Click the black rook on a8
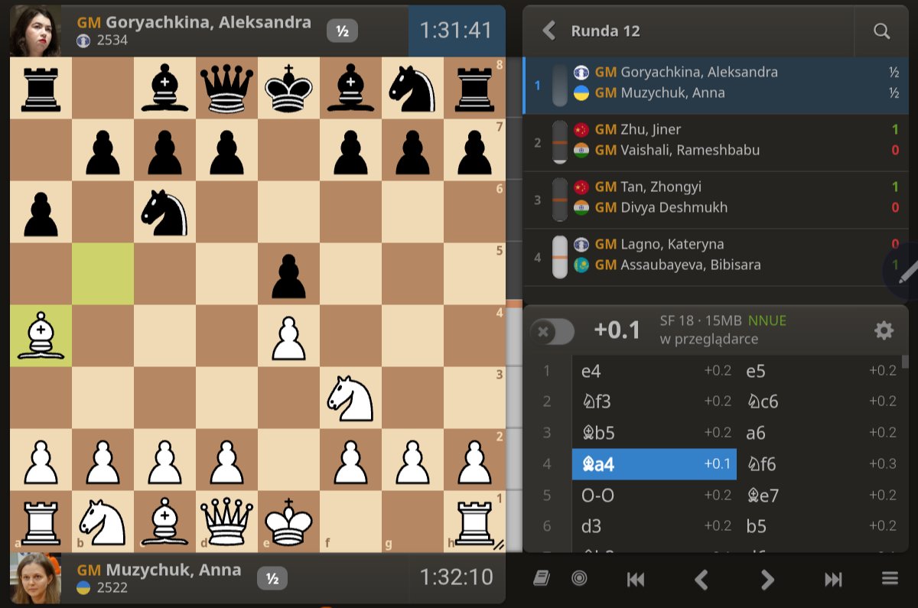The image size is (918, 608). [41, 88]
